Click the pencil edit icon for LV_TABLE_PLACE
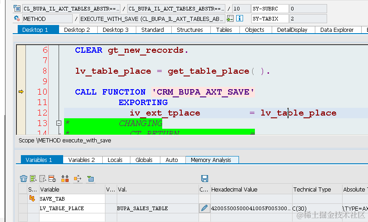The image size is (368, 222). pyautogui.click(x=204, y=208)
